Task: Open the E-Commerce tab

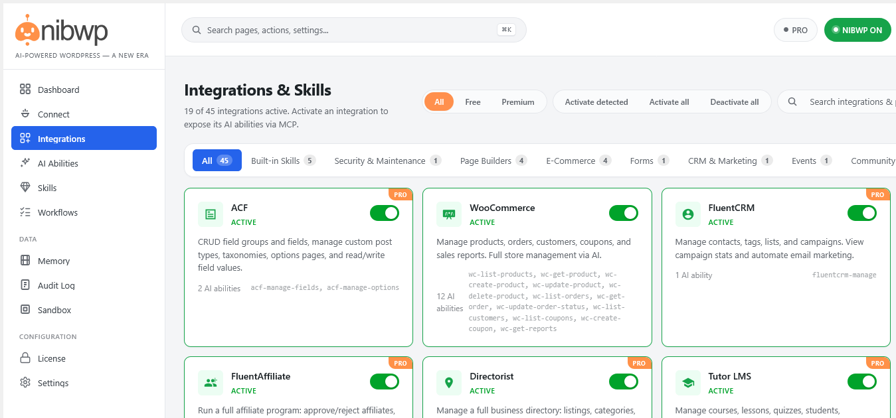Action: pyautogui.click(x=579, y=161)
